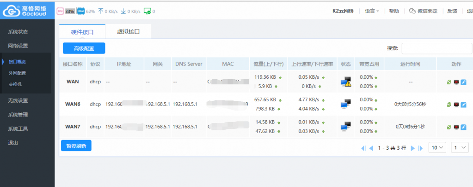Screen dimensions: 473x187
Task: Edit the WAN interface
Action: point(464,82)
